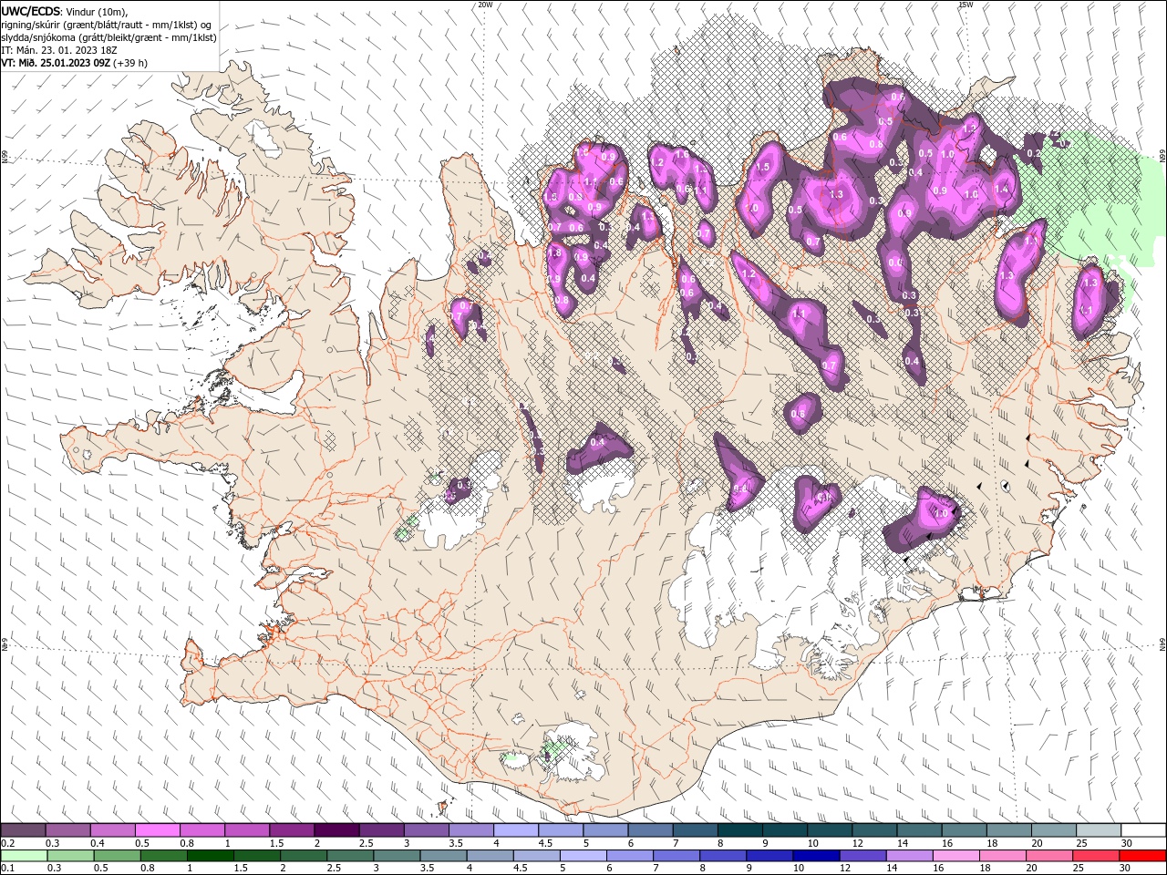Click the royal blue 9–10 bottom-row swatch
The height and width of the screenshot is (875, 1167).
point(769,856)
